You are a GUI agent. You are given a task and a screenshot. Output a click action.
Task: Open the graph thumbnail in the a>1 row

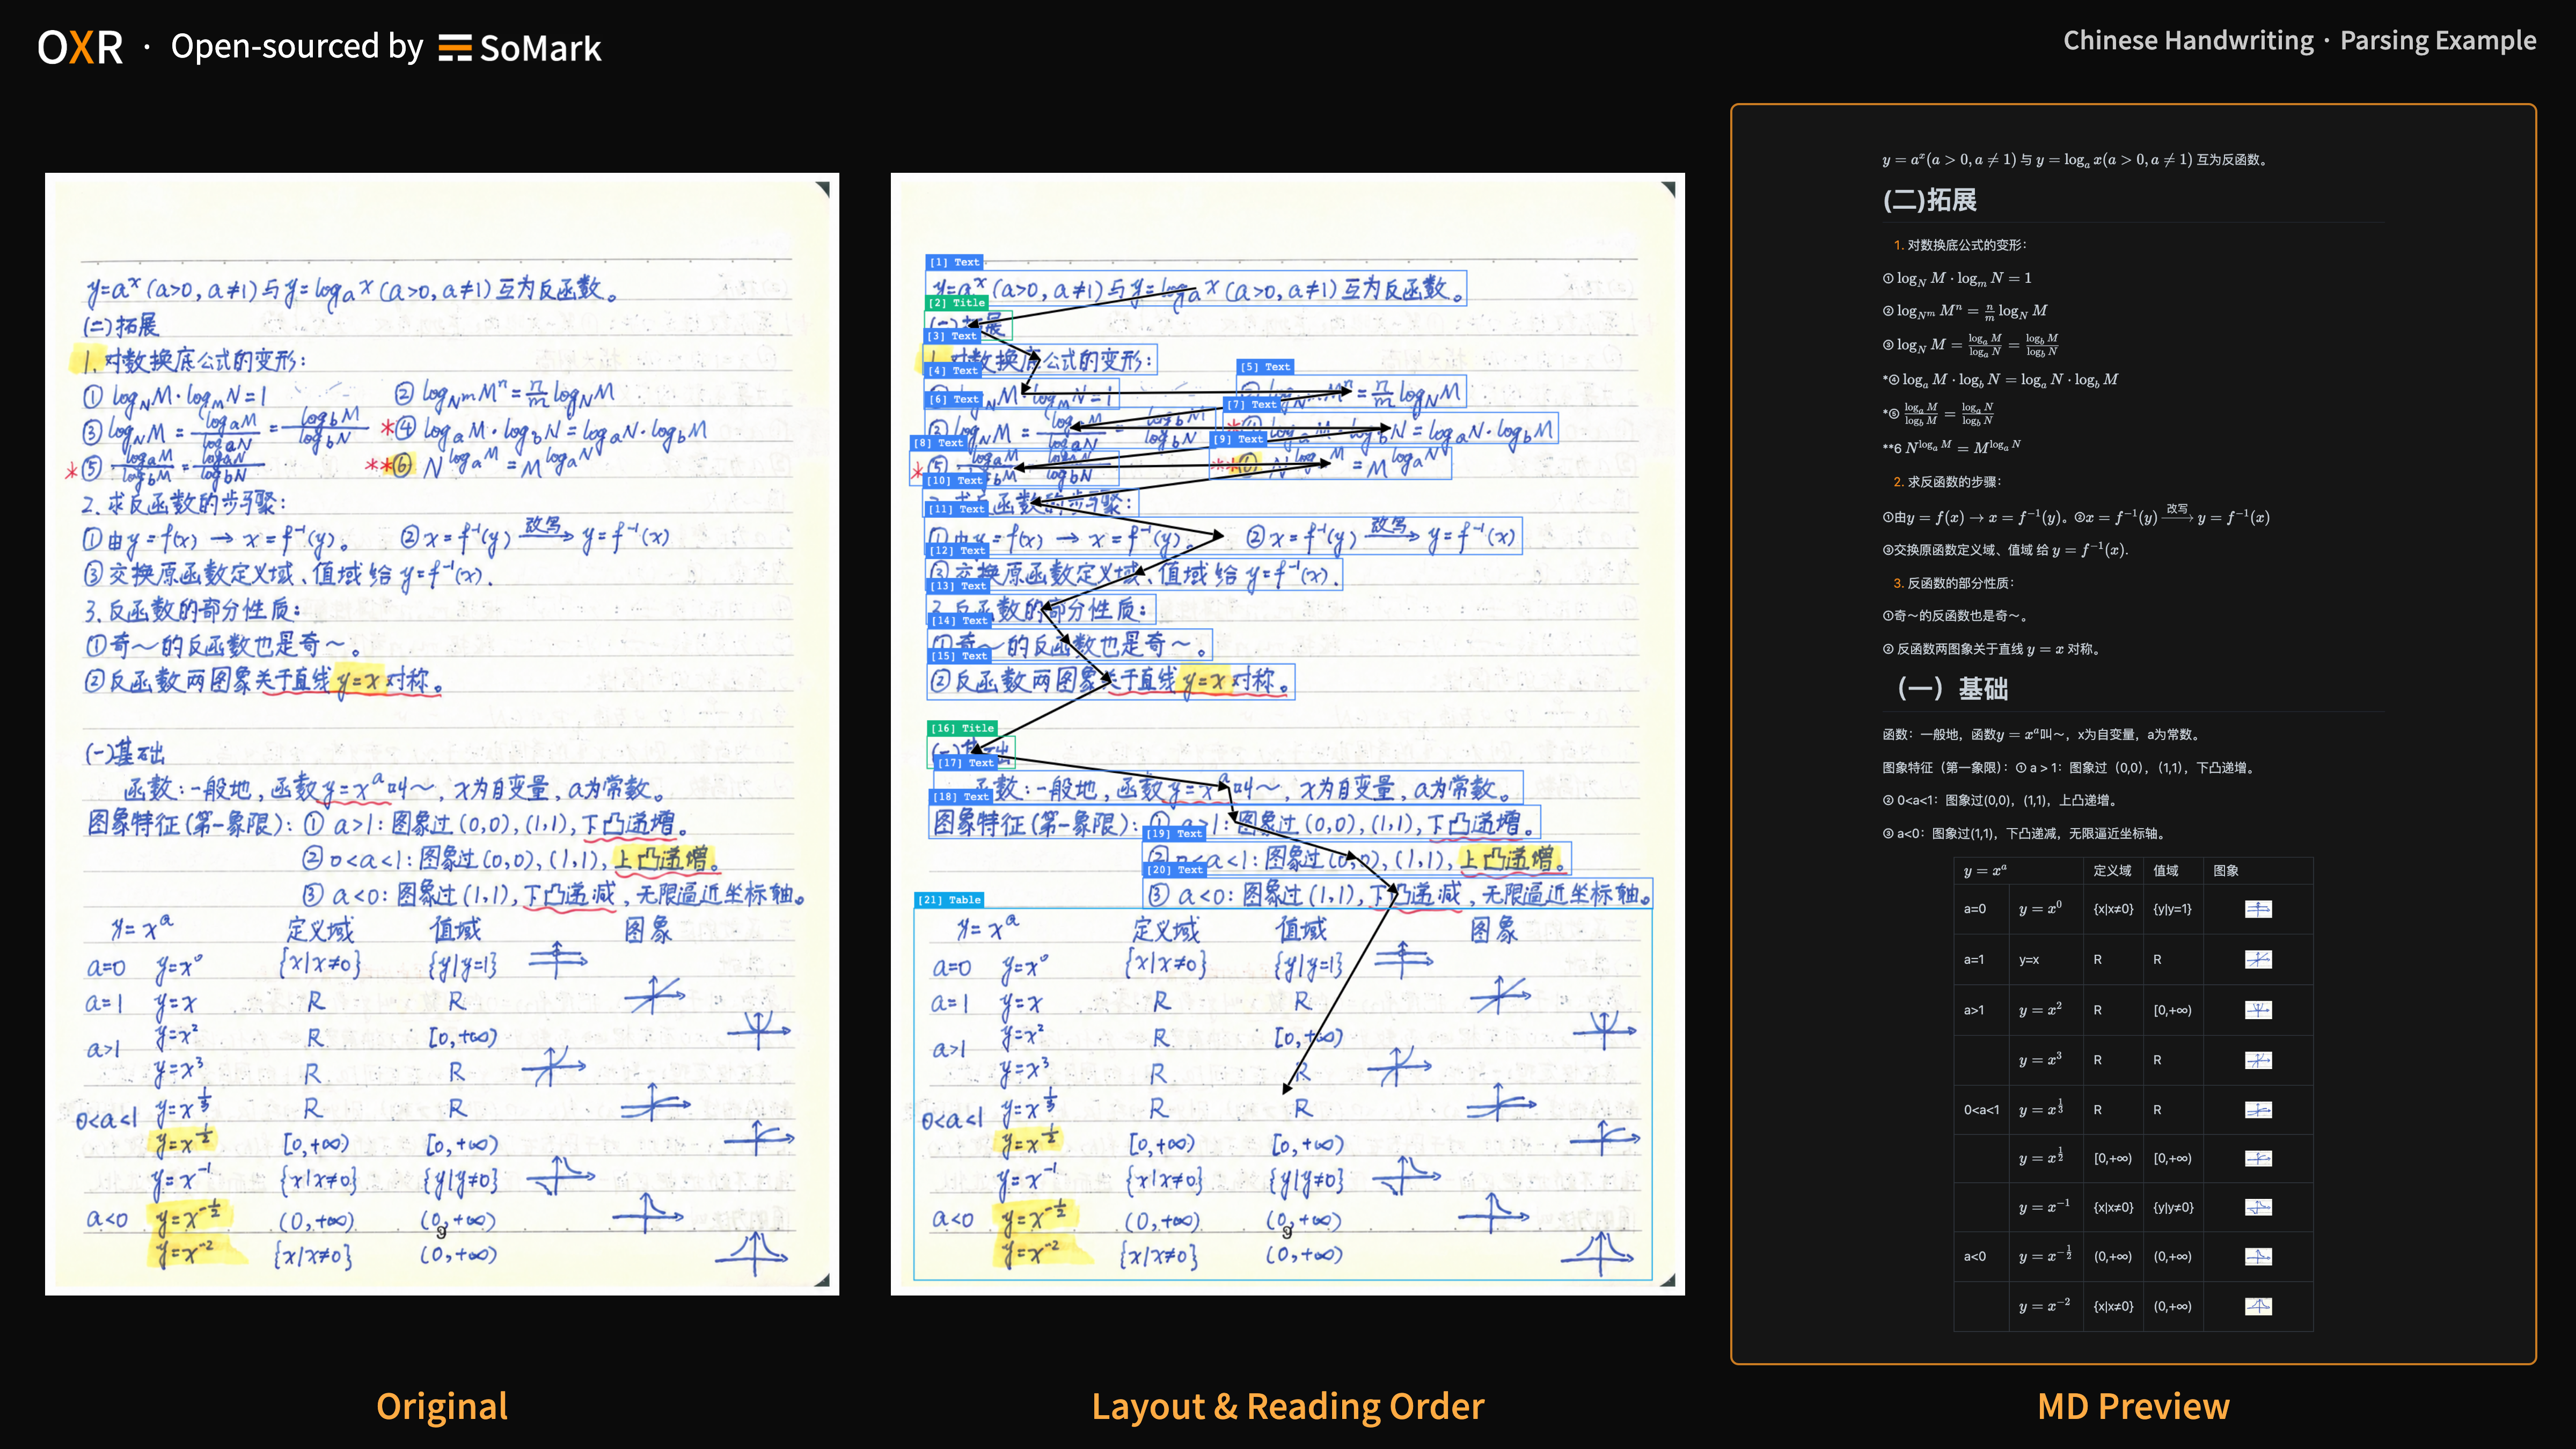[2258, 1010]
